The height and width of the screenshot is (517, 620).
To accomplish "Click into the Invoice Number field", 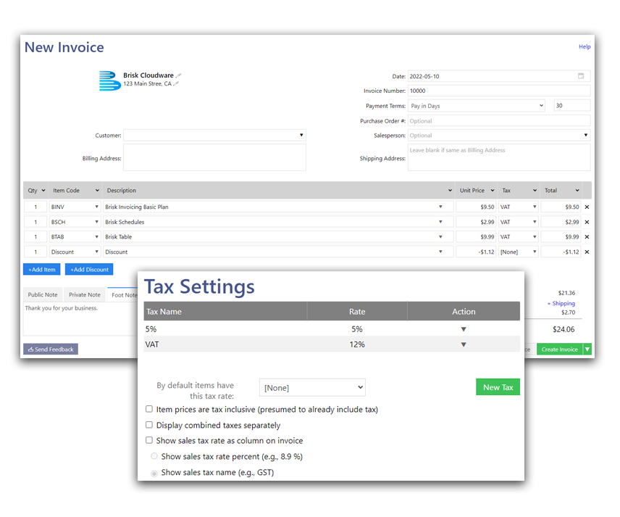I will [499, 91].
